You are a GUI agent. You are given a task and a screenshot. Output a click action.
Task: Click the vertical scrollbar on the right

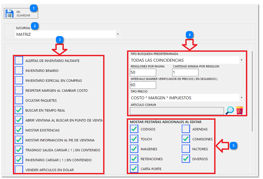(x=252, y=91)
